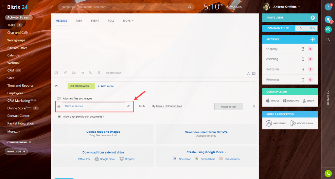This screenshot has width=335, height=179.
Task: Switch to the Message tab
Action: tap(61, 21)
